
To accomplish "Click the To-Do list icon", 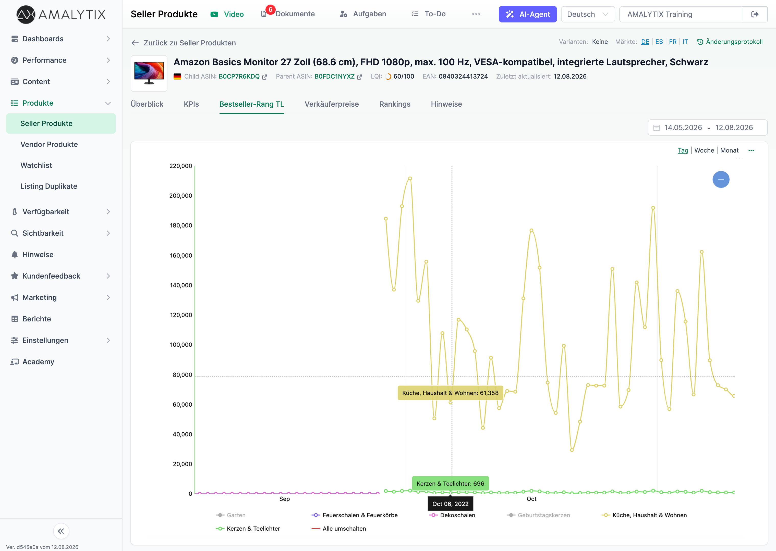I will pos(415,14).
